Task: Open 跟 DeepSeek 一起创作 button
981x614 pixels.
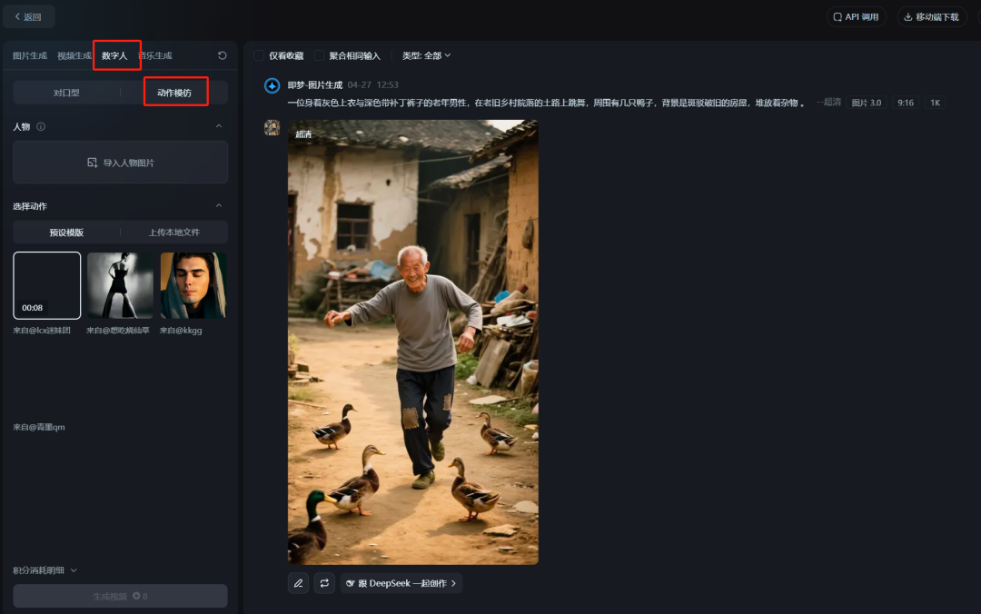Action: point(401,583)
